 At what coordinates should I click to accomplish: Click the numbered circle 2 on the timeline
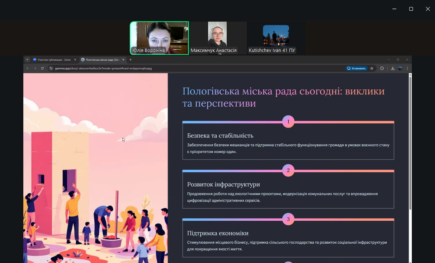(x=288, y=171)
